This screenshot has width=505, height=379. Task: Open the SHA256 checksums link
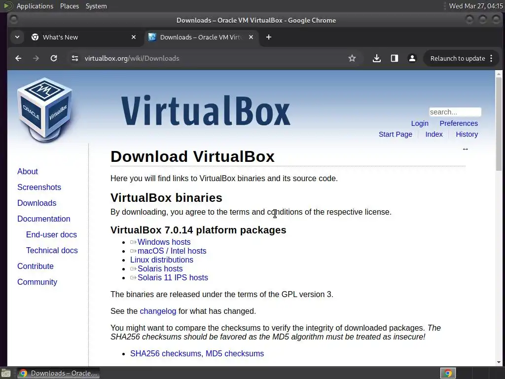pos(166,353)
